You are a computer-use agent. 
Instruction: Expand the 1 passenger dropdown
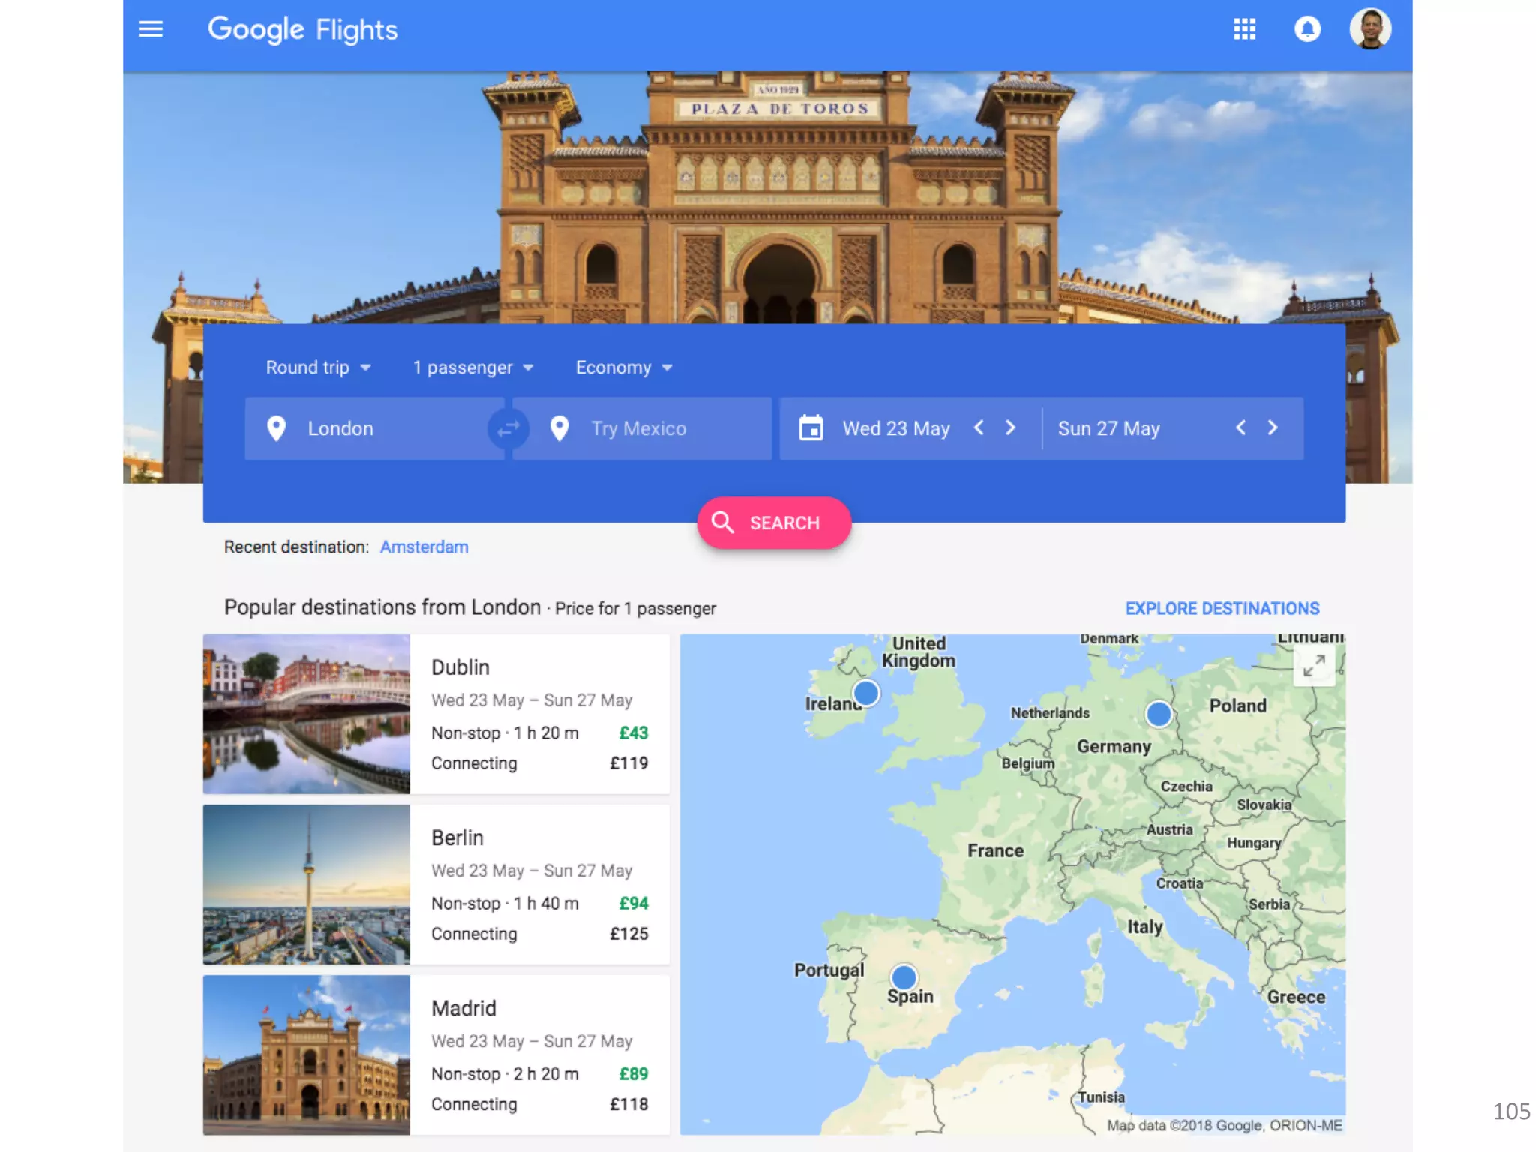coord(472,367)
